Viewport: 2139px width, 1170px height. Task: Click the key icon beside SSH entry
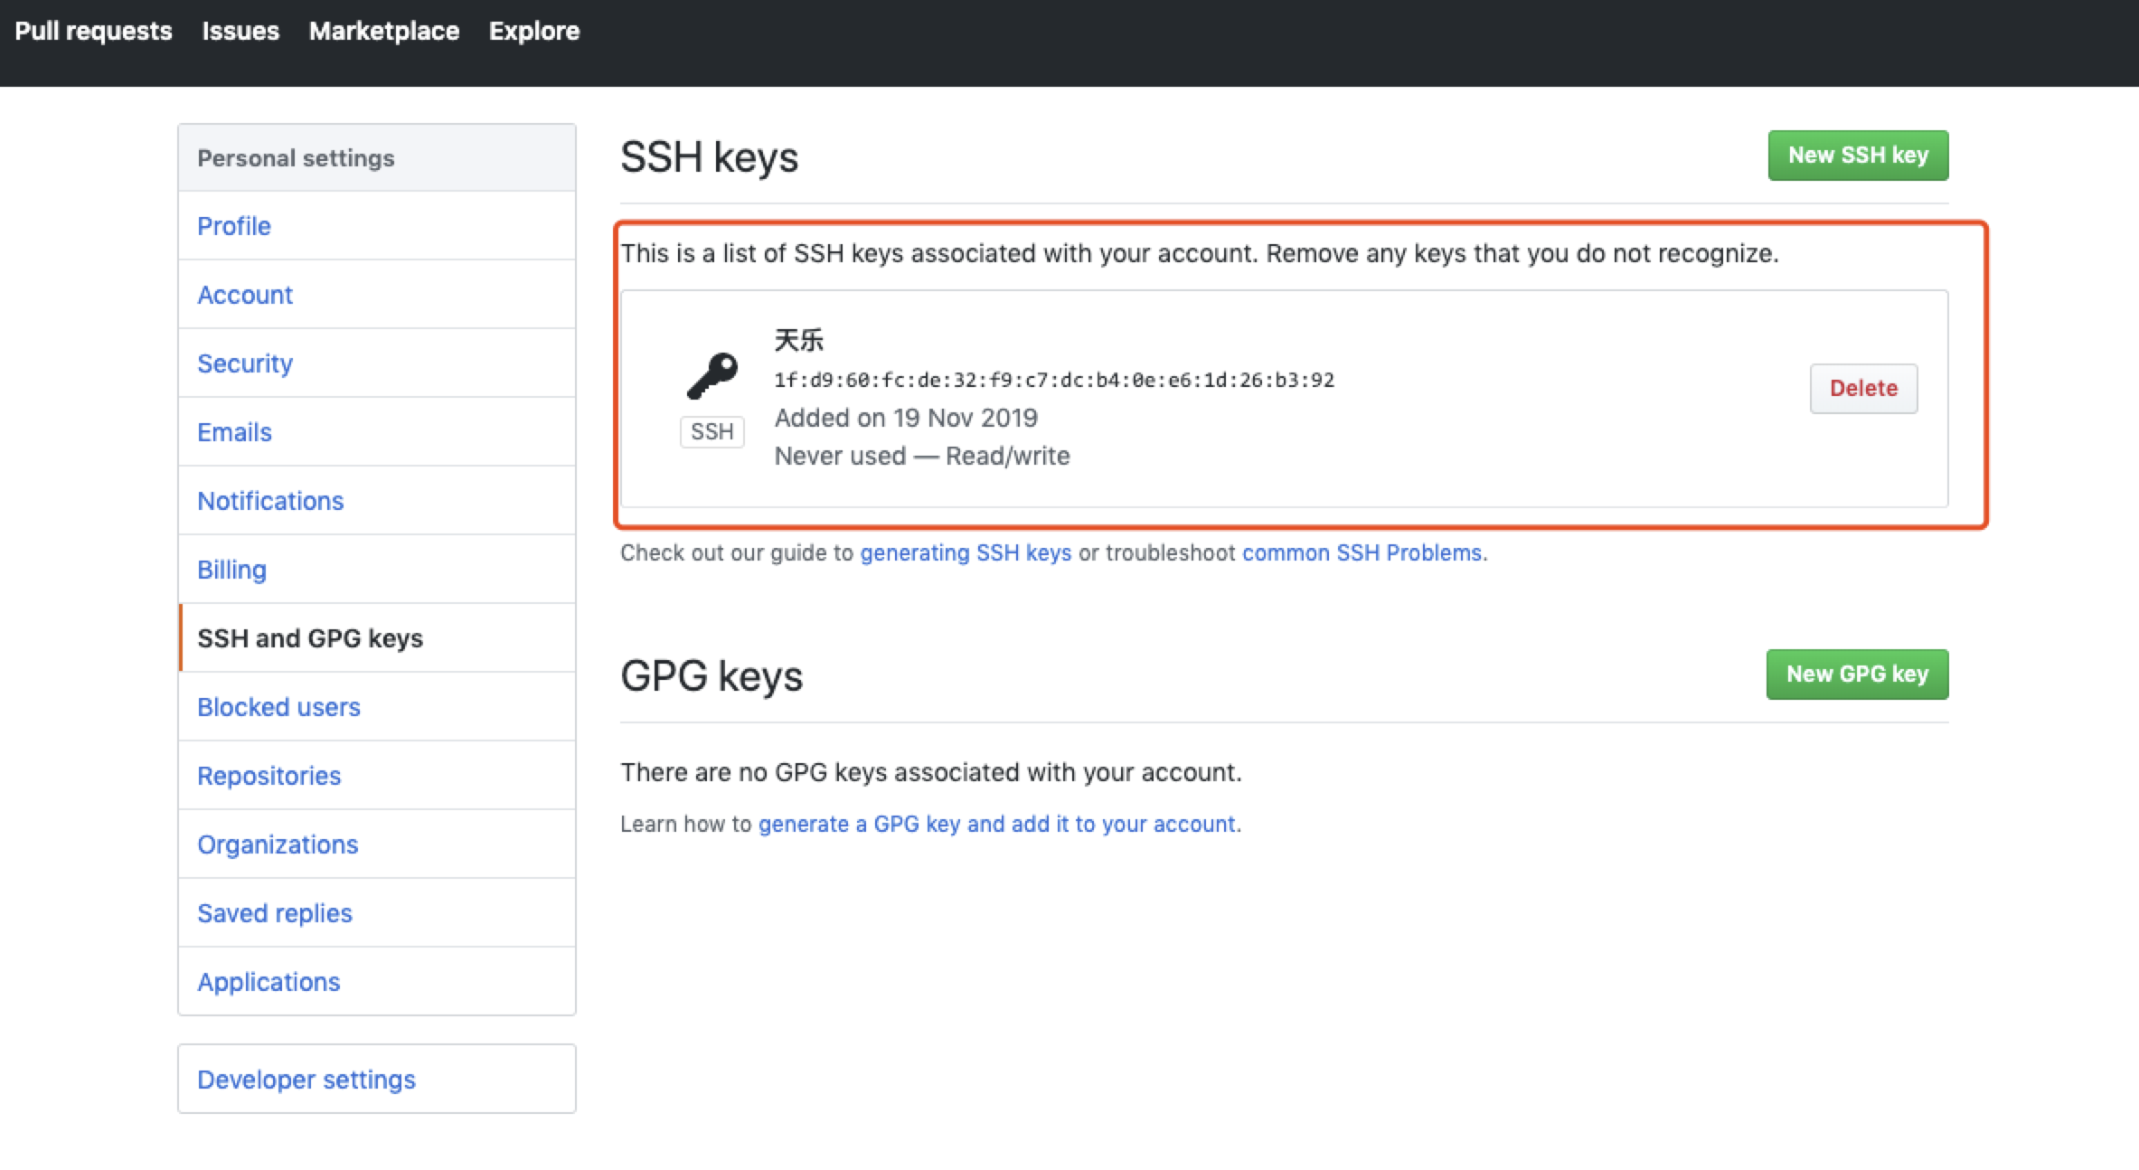(x=712, y=375)
